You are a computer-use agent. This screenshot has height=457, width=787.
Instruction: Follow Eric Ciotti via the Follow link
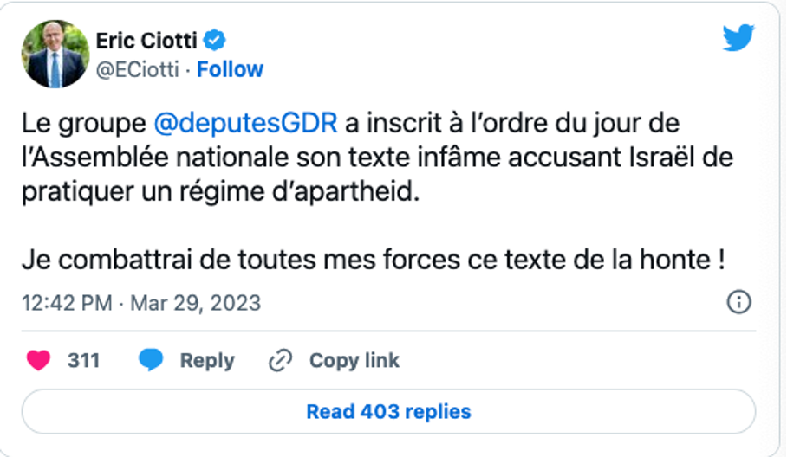click(230, 69)
